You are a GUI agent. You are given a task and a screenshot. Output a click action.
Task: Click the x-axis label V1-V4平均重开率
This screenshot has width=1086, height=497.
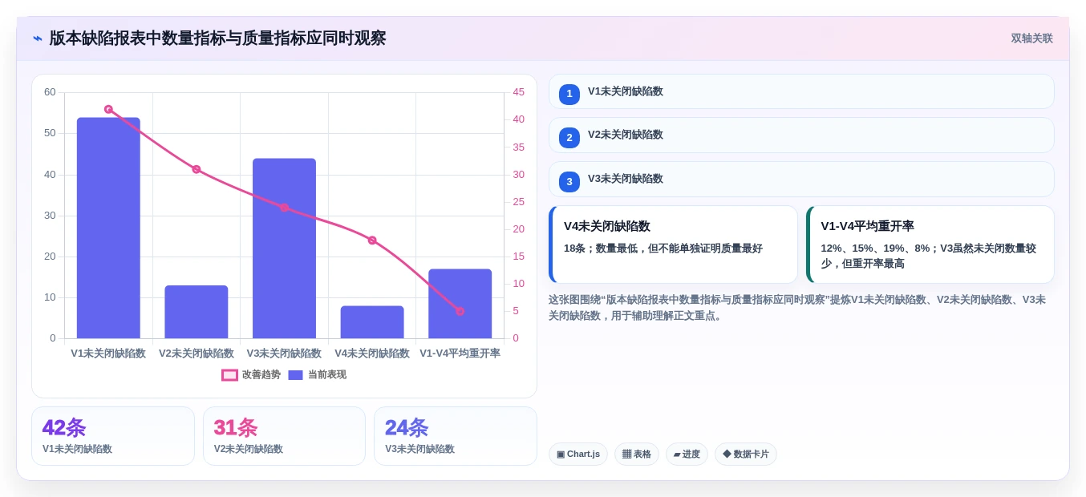point(460,354)
